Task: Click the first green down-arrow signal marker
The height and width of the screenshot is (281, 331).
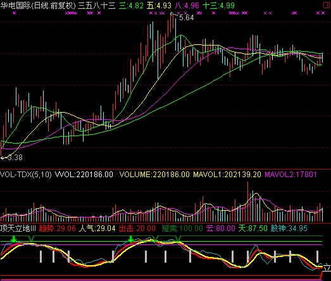Action: pos(14,239)
